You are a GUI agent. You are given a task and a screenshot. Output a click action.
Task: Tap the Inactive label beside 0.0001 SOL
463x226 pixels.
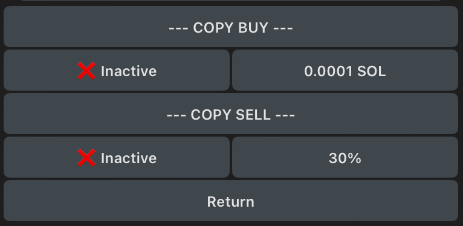[x=129, y=71]
